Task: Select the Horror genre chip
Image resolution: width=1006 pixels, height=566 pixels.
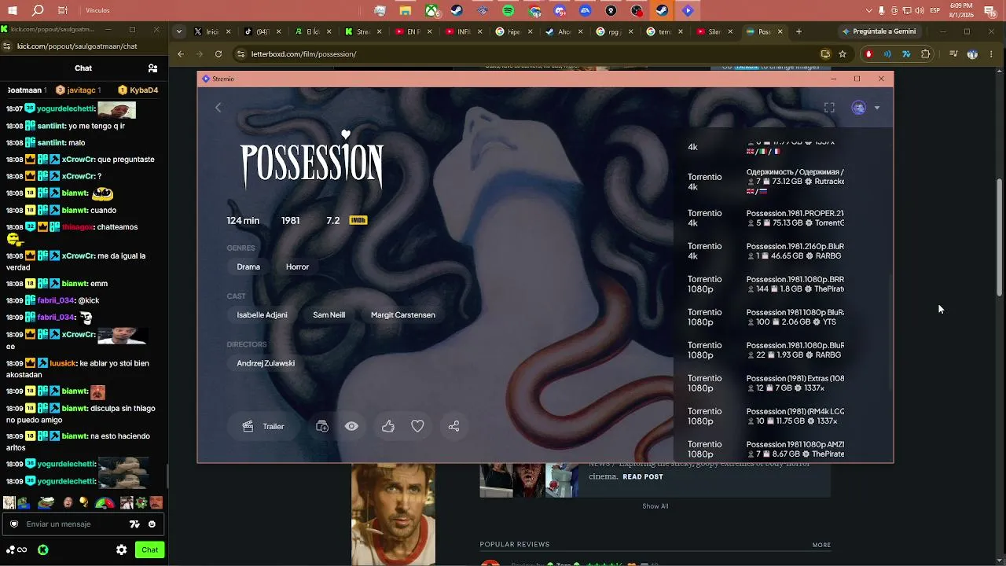Action: 297,266
